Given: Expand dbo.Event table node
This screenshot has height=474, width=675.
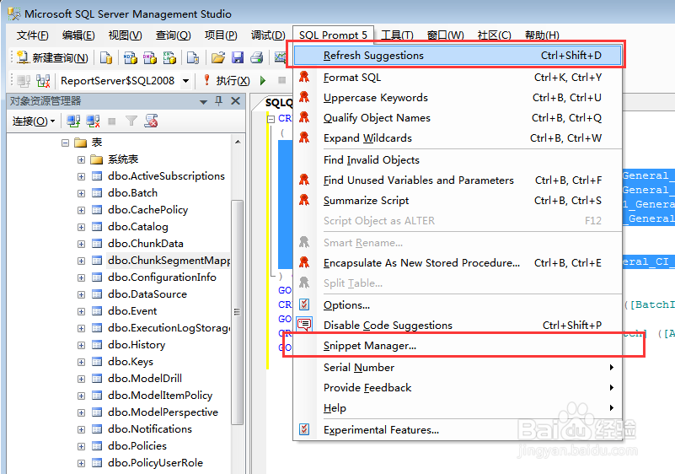Looking at the screenshot, I should pos(81,311).
